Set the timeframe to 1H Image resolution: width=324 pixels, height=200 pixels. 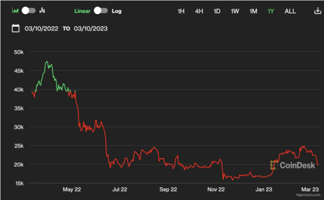pyautogui.click(x=181, y=11)
